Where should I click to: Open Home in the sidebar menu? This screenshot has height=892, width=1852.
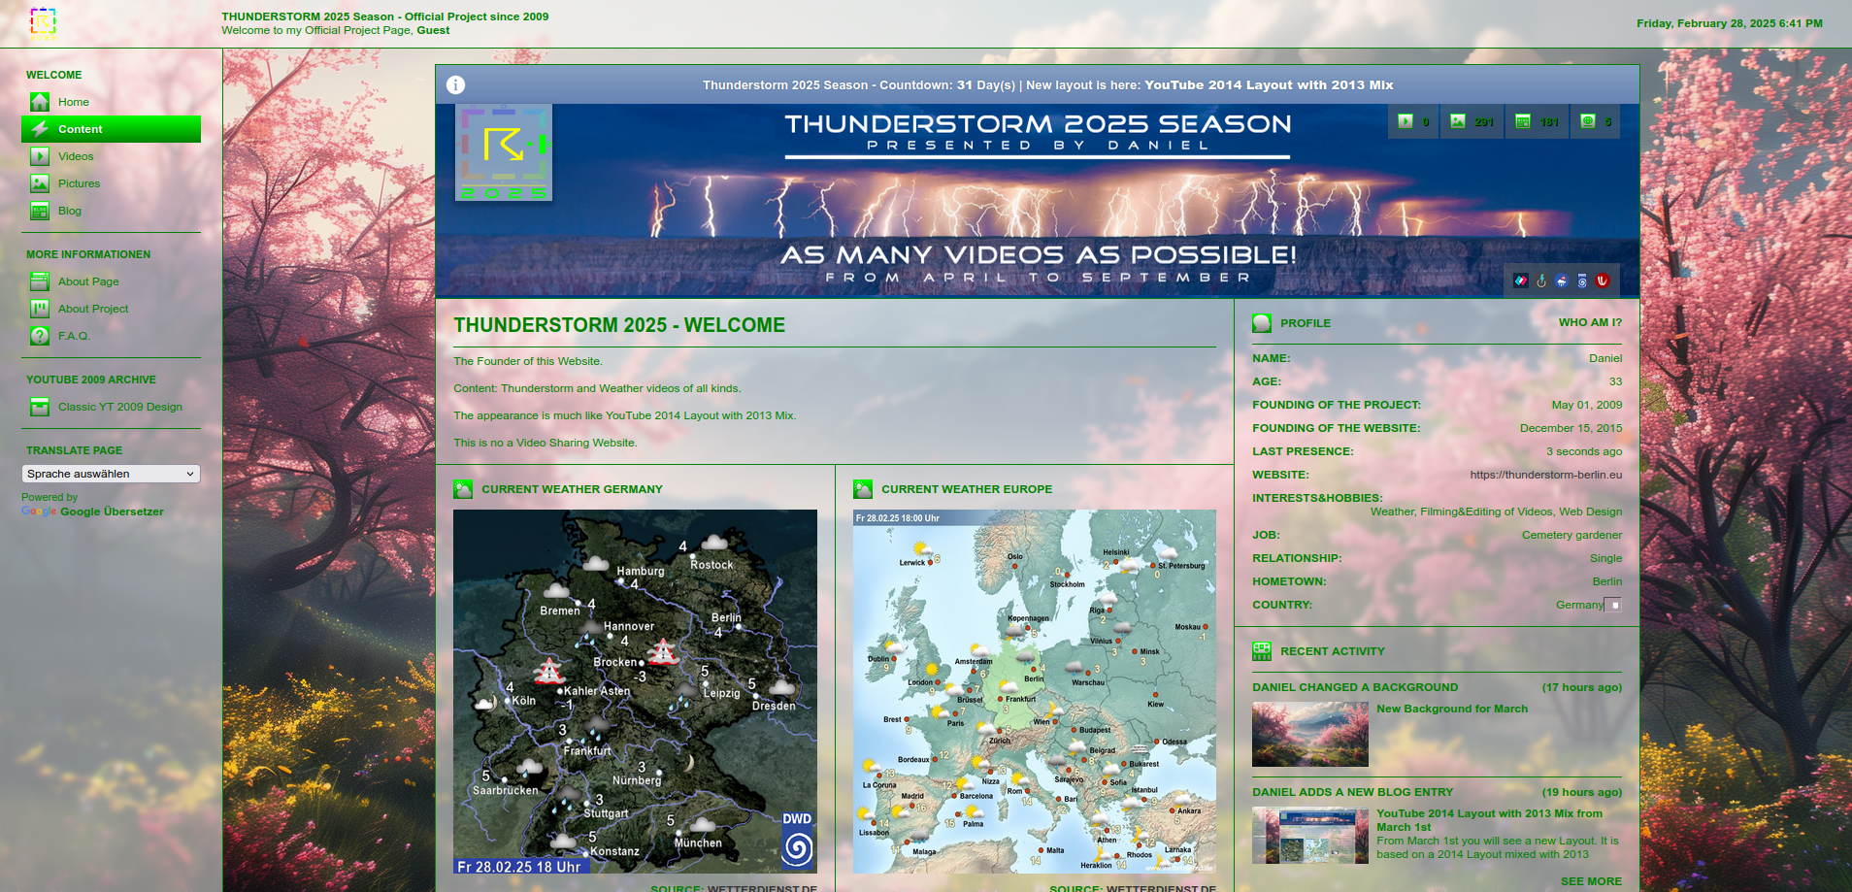[x=73, y=102]
